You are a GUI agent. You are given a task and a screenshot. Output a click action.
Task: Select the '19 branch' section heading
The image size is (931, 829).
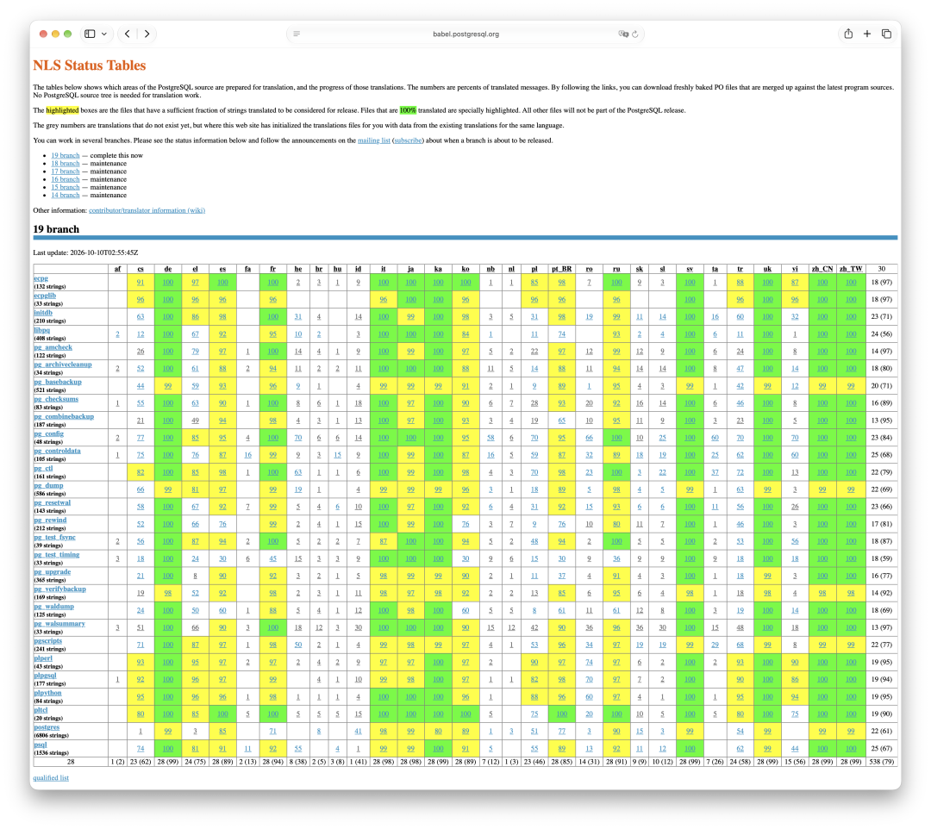click(x=56, y=229)
